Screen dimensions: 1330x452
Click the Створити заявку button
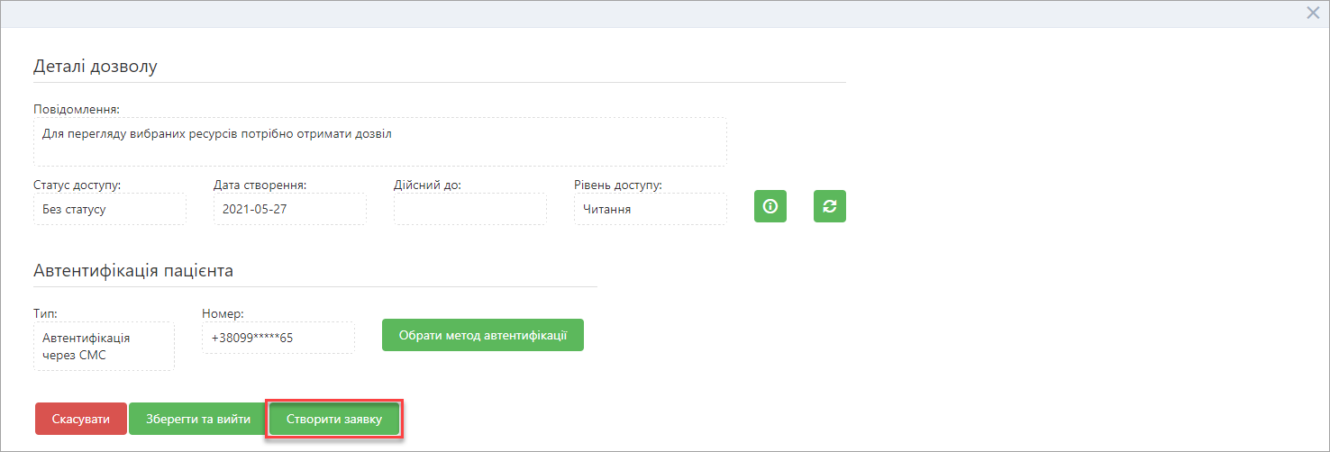pos(334,419)
